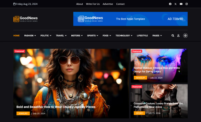Open the About link in top bar
201x122 pixels.
tap(79, 4)
